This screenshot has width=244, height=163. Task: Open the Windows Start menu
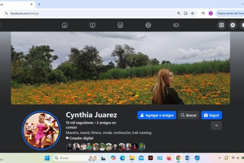47,158
